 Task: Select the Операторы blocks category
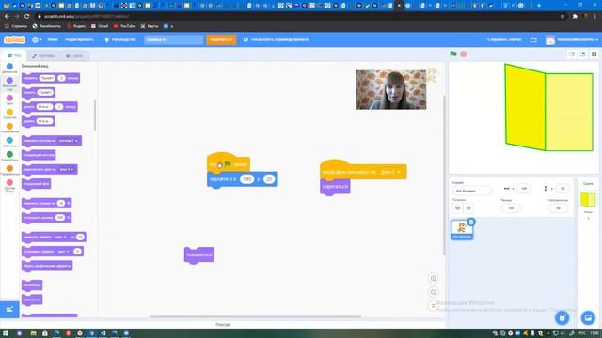pos(9,156)
